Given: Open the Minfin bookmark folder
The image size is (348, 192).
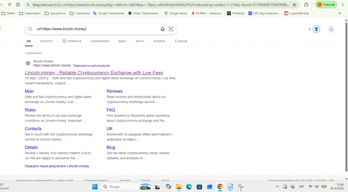Looking at the screenshot, I should click(x=8, y=13).
